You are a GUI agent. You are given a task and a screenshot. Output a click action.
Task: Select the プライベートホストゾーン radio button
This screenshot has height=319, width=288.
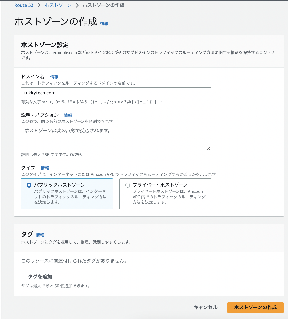128,185
